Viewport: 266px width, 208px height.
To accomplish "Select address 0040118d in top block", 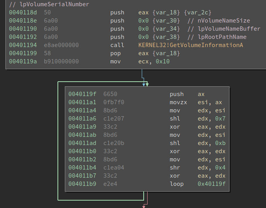I will 22,12.
